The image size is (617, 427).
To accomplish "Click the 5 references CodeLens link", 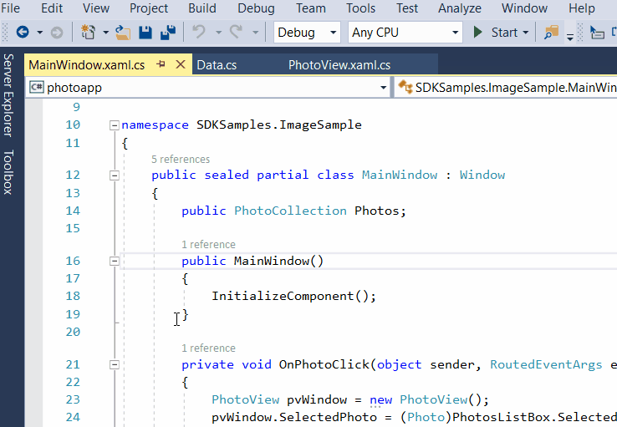I will point(181,160).
